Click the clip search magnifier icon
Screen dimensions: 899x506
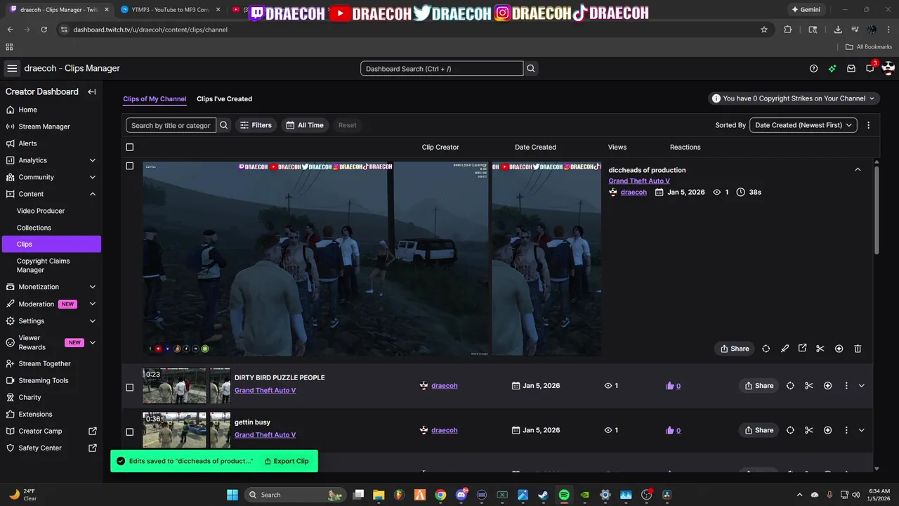click(x=223, y=125)
